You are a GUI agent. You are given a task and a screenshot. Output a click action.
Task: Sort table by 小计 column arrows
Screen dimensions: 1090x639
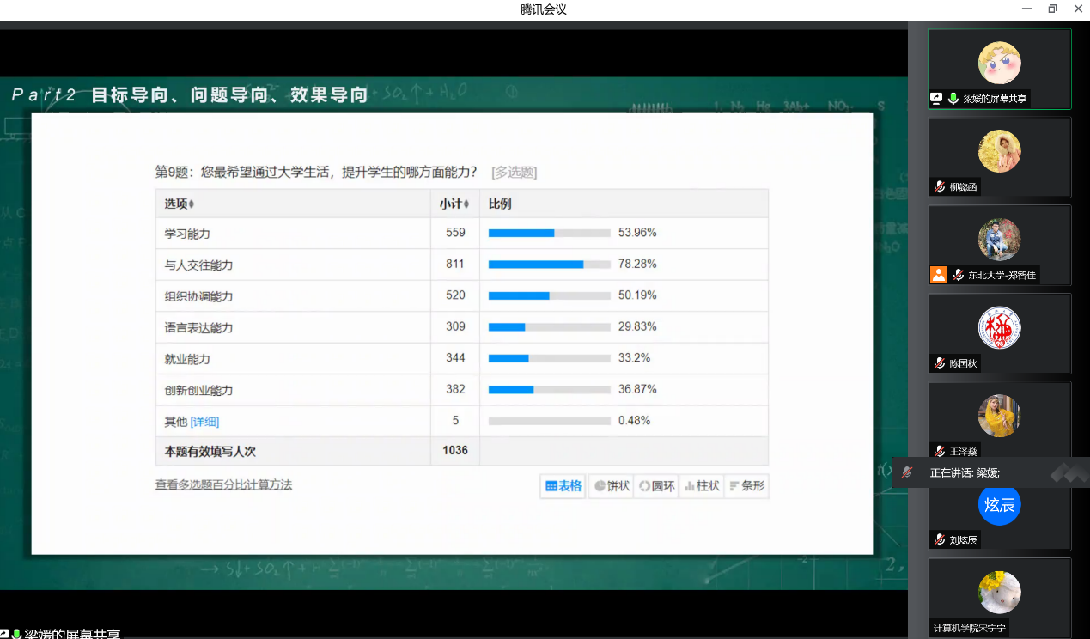[x=466, y=204]
